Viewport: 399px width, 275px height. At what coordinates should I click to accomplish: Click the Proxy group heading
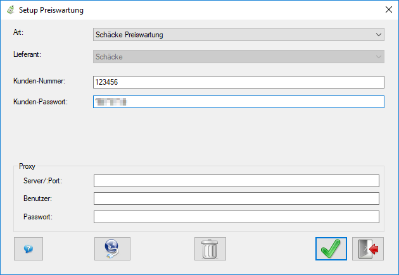pos(27,166)
